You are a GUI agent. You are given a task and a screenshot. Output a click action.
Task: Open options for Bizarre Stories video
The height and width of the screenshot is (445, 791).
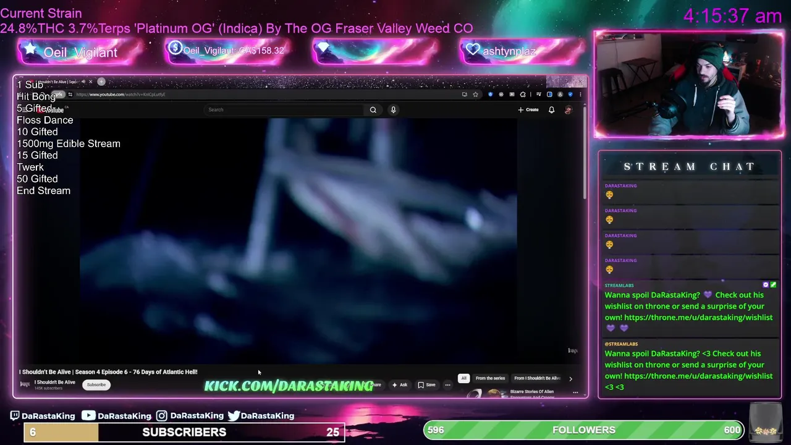[575, 392]
